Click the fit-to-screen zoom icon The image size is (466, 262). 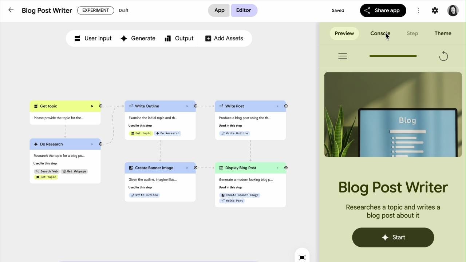(302, 257)
